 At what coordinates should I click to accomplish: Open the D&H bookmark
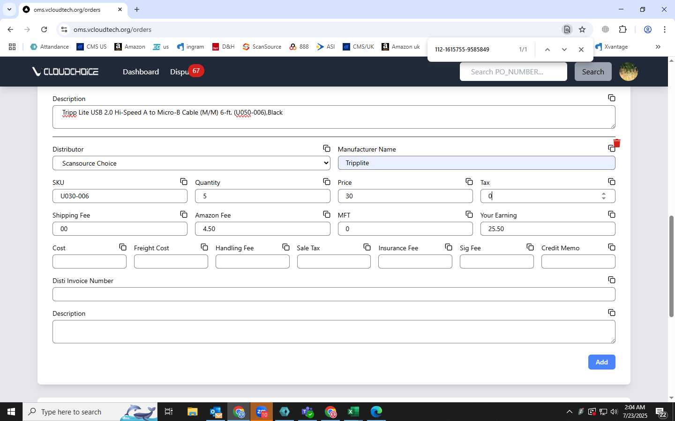[223, 47]
